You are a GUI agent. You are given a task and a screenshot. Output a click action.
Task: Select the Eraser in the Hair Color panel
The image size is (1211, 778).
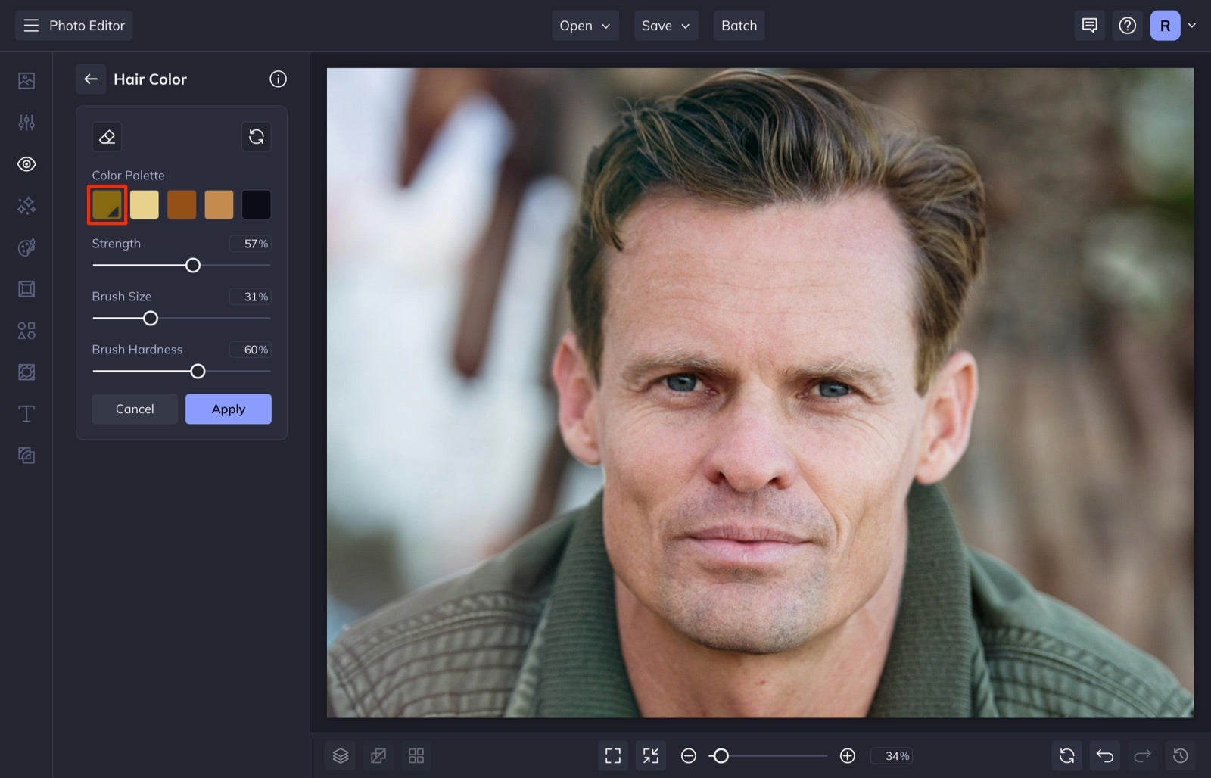point(107,136)
